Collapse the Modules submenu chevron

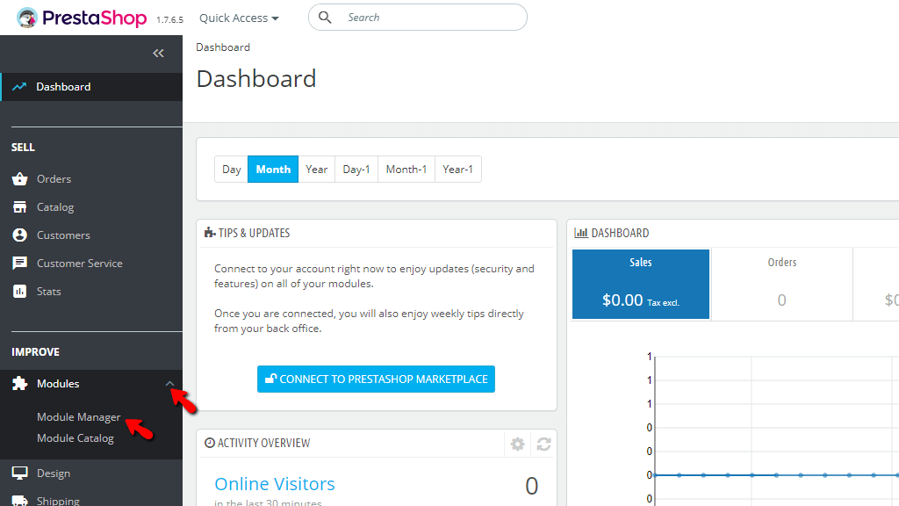coord(169,384)
